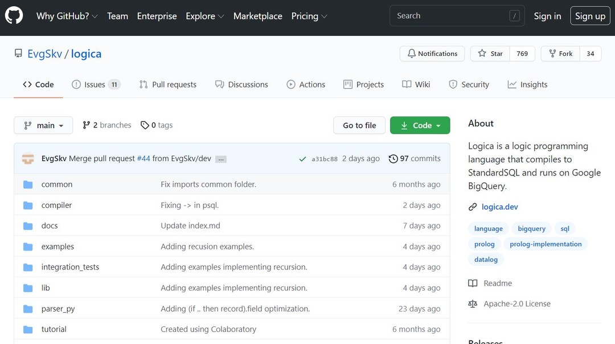The height and width of the screenshot is (344, 615).
Task: Open the main branch selector dropdown
Action: pyautogui.click(x=43, y=125)
